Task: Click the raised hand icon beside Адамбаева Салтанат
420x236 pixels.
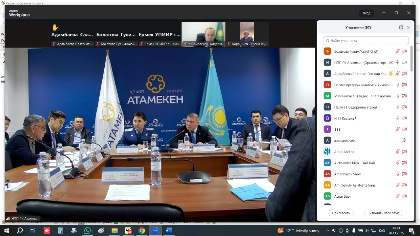Action: coord(391,74)
